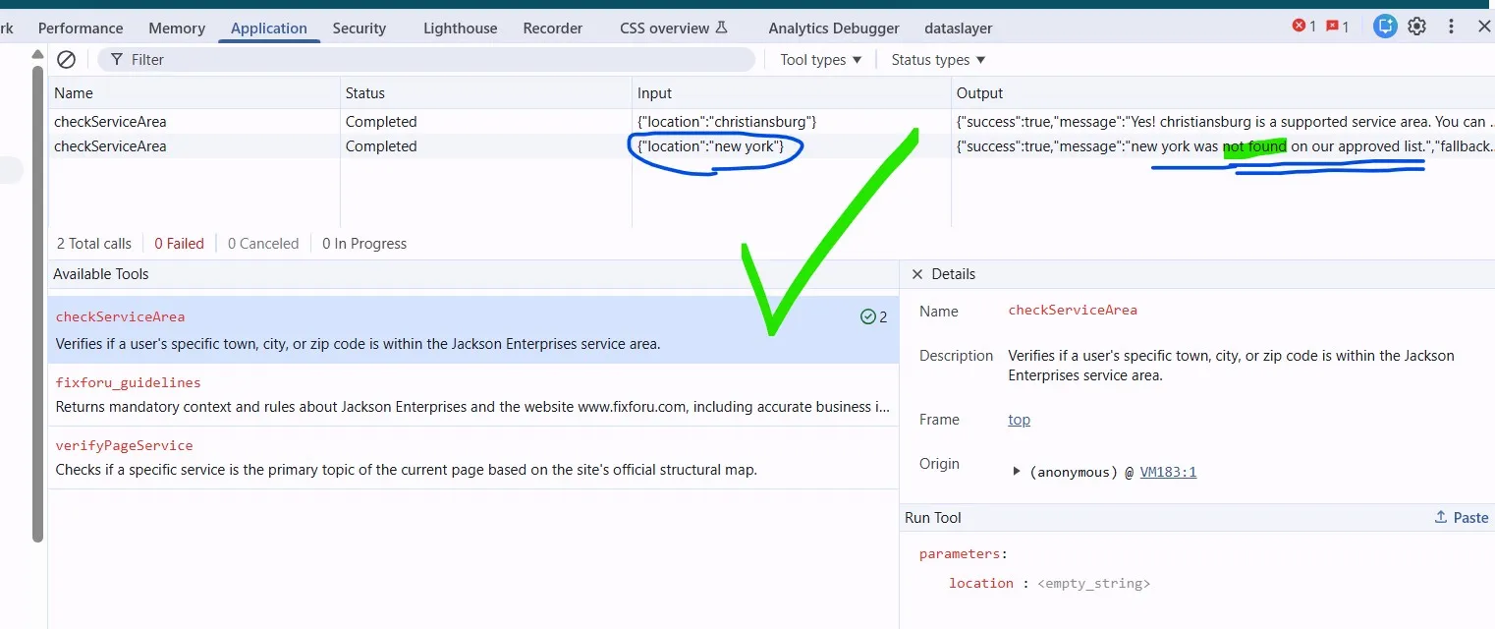Open the Tool types dropdown

821,60
